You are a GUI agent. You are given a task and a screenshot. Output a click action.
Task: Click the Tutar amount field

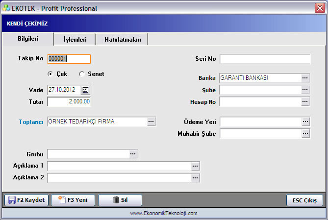point(69,101)
